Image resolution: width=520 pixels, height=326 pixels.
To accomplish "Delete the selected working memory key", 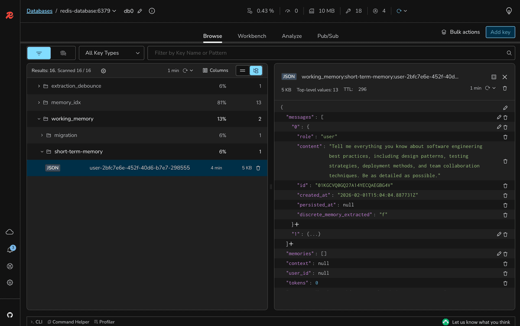I will coord(258,168).
